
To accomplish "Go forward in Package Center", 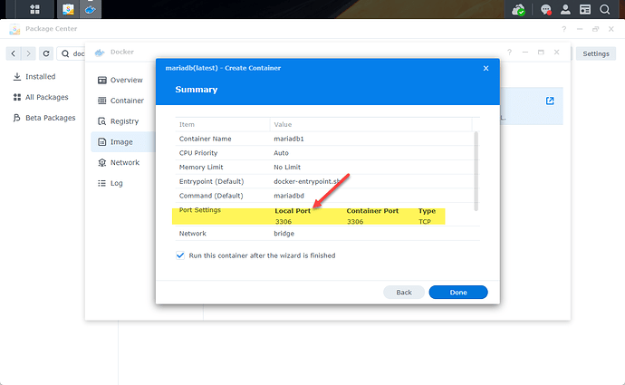I will tap(28, 53).
